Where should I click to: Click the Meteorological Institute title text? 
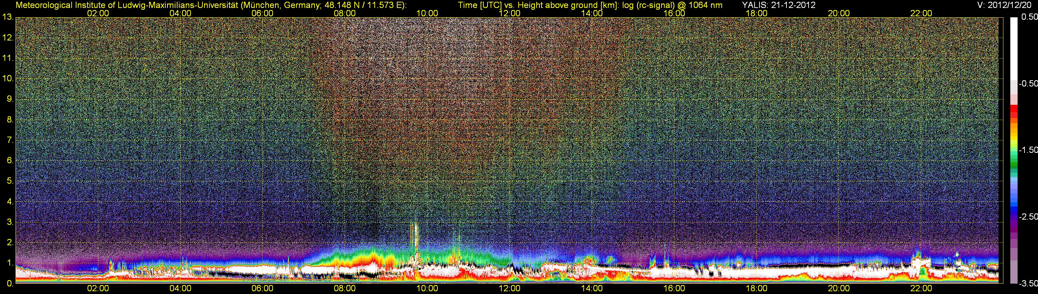pos(211,5)
